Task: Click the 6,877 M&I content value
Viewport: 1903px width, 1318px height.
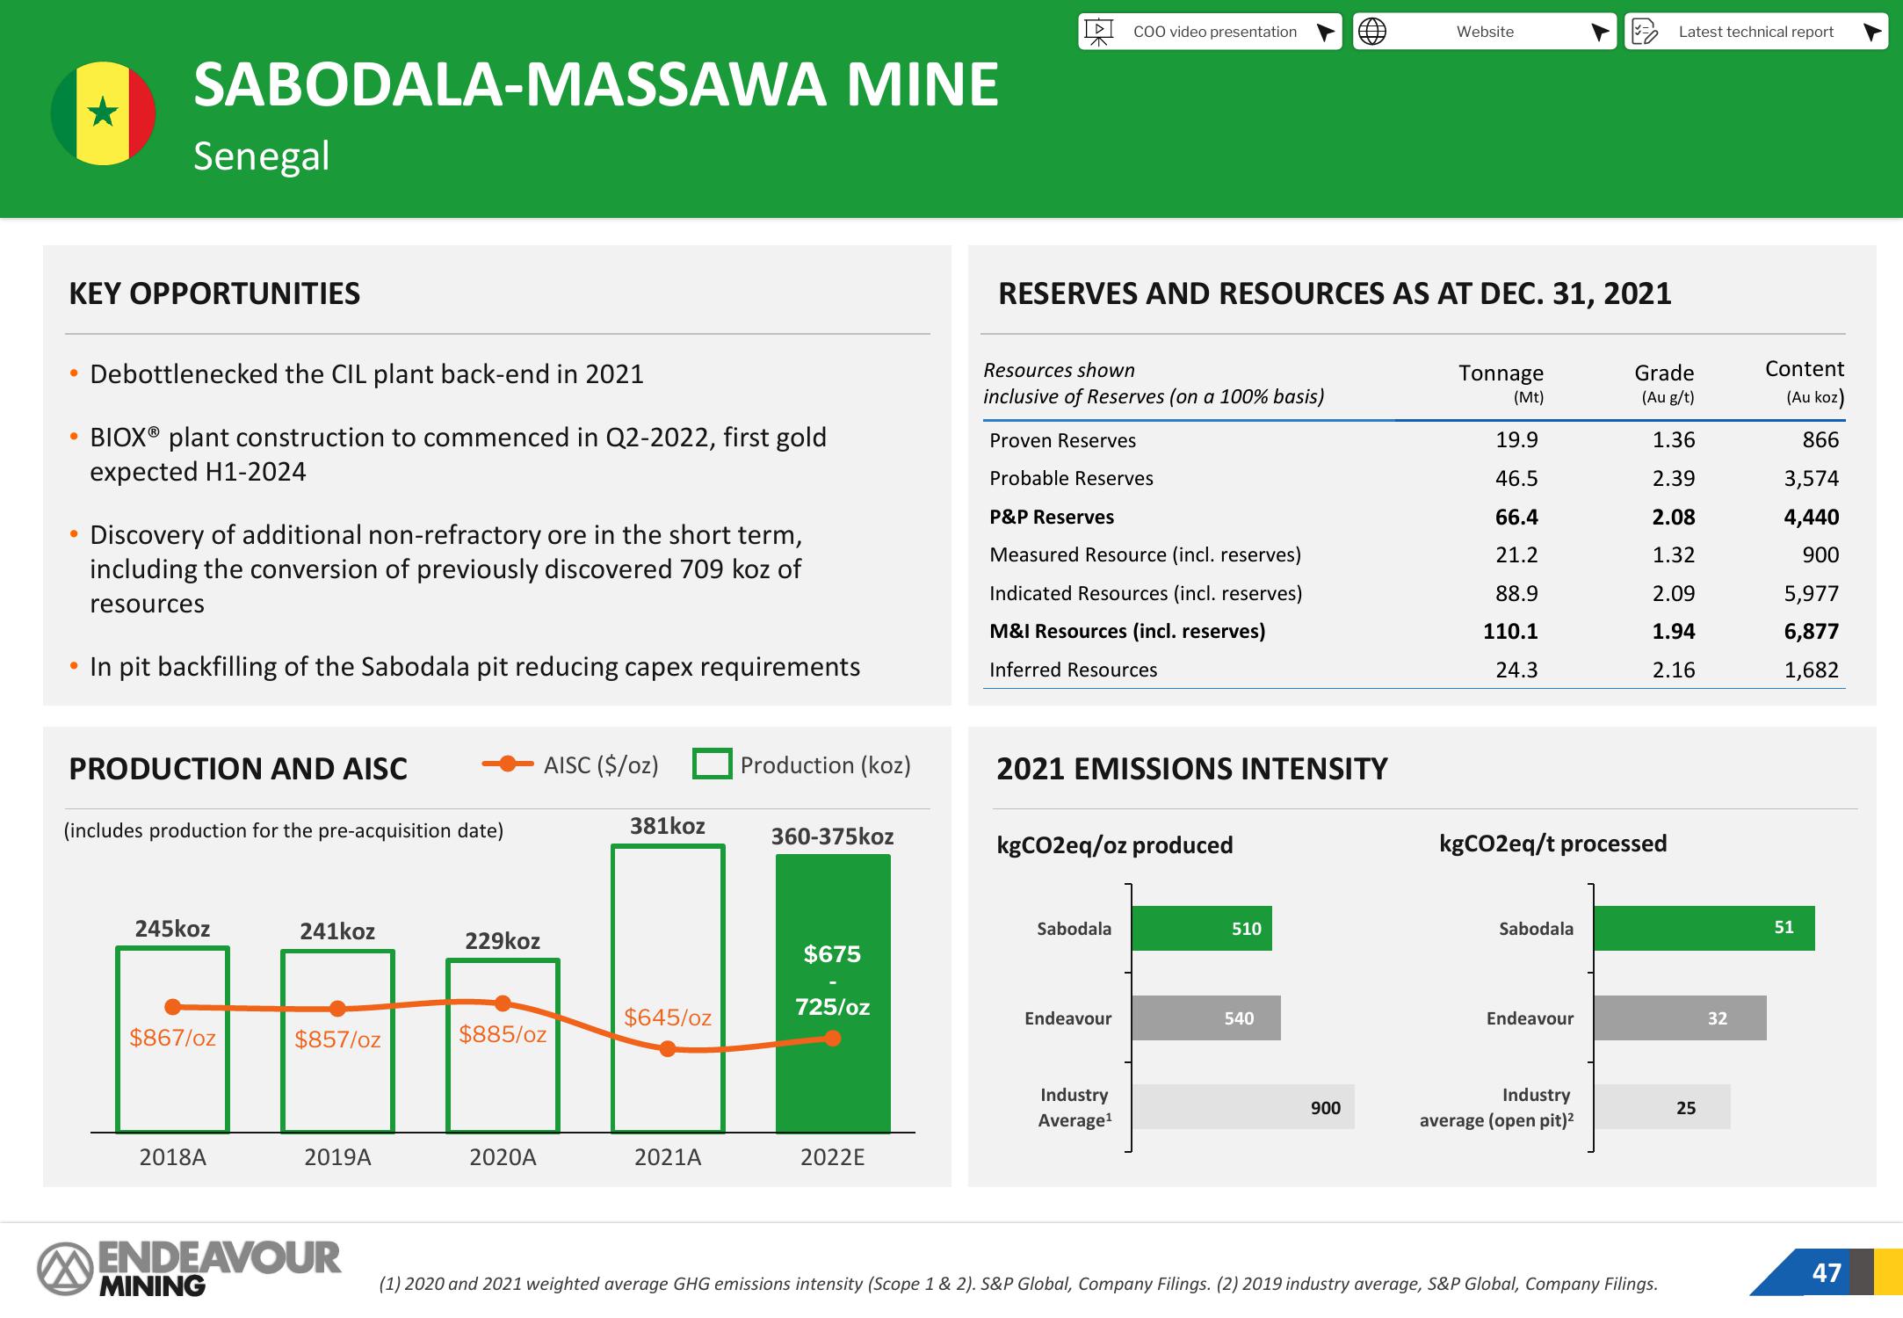Action: pos(1811,631)
